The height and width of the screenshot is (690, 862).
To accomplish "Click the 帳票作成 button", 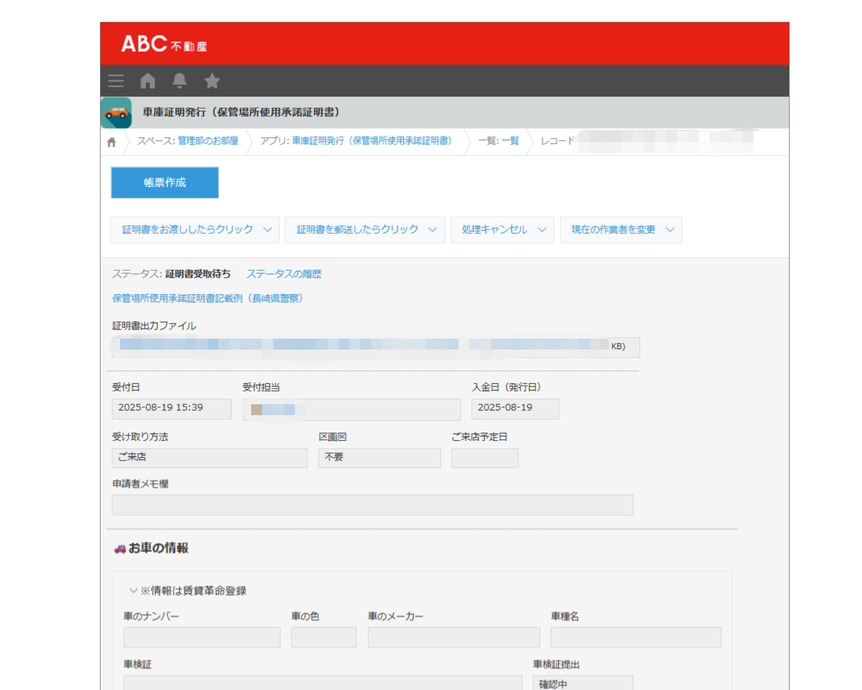I will pos(164,182).
